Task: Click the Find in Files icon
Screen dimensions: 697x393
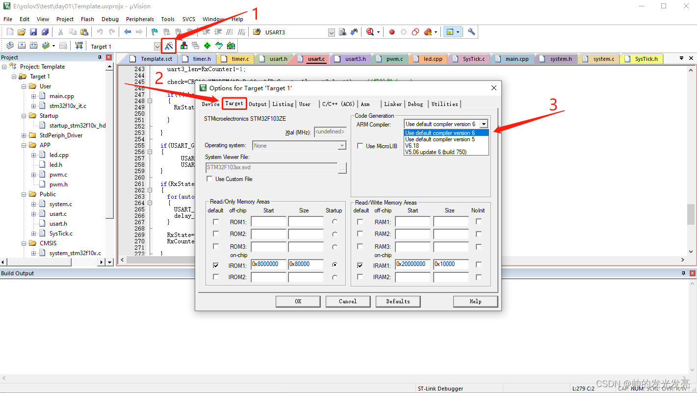Action: point(257,32)
